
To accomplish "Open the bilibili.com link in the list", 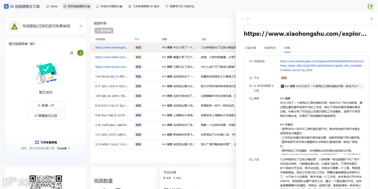I will (112, 57).
